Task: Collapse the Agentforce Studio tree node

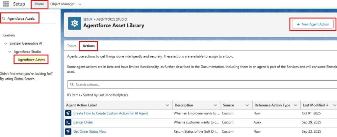Action: pos(10,52)
